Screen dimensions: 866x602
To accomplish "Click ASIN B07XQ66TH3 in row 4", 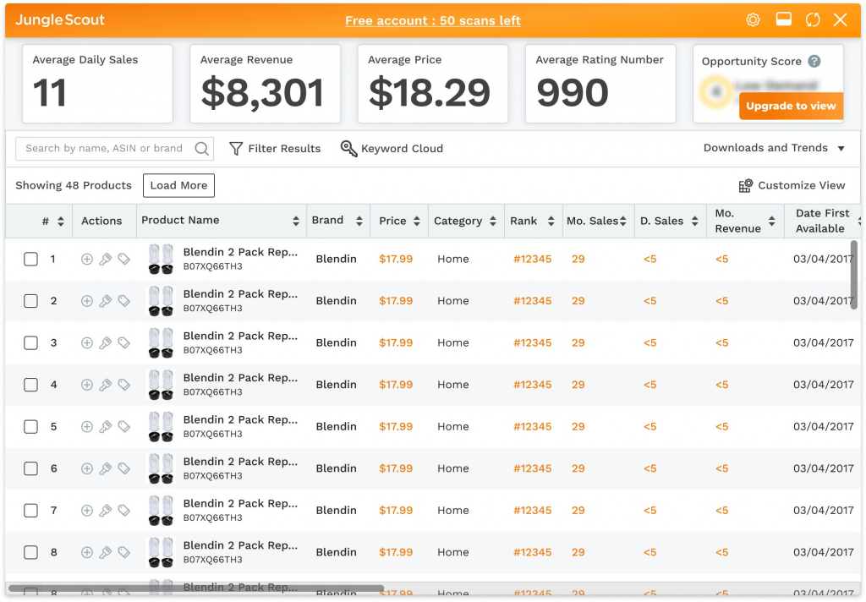I will (212, 392).
